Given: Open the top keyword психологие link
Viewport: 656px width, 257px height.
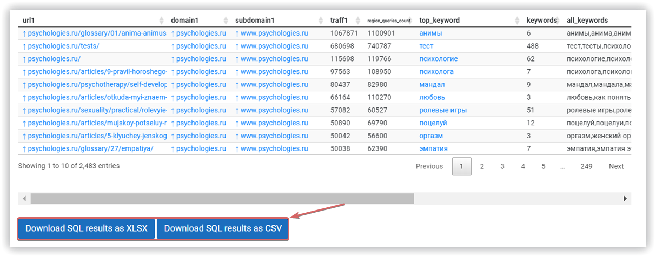Looking at the screenshot, I should pyautogui.click(x=439, y=59).
